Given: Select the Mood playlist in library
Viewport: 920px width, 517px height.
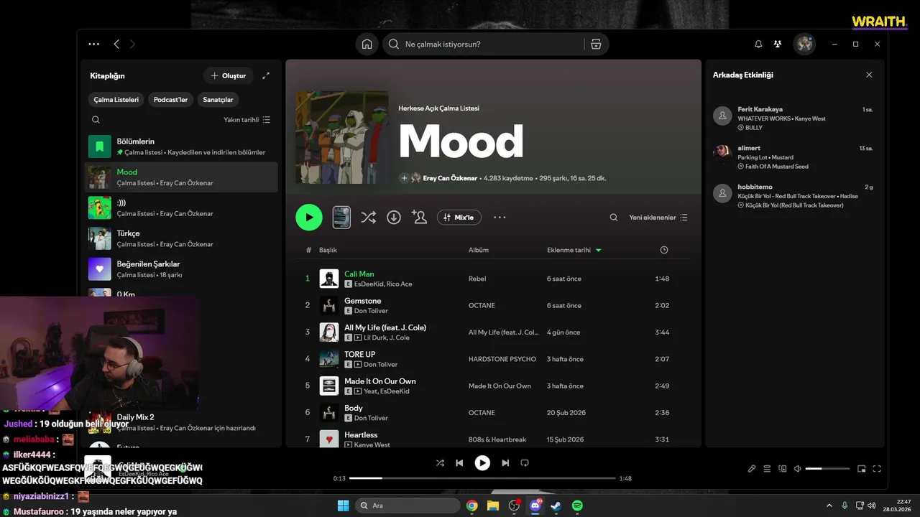Looking at the screenshot, I should [181, 177].
